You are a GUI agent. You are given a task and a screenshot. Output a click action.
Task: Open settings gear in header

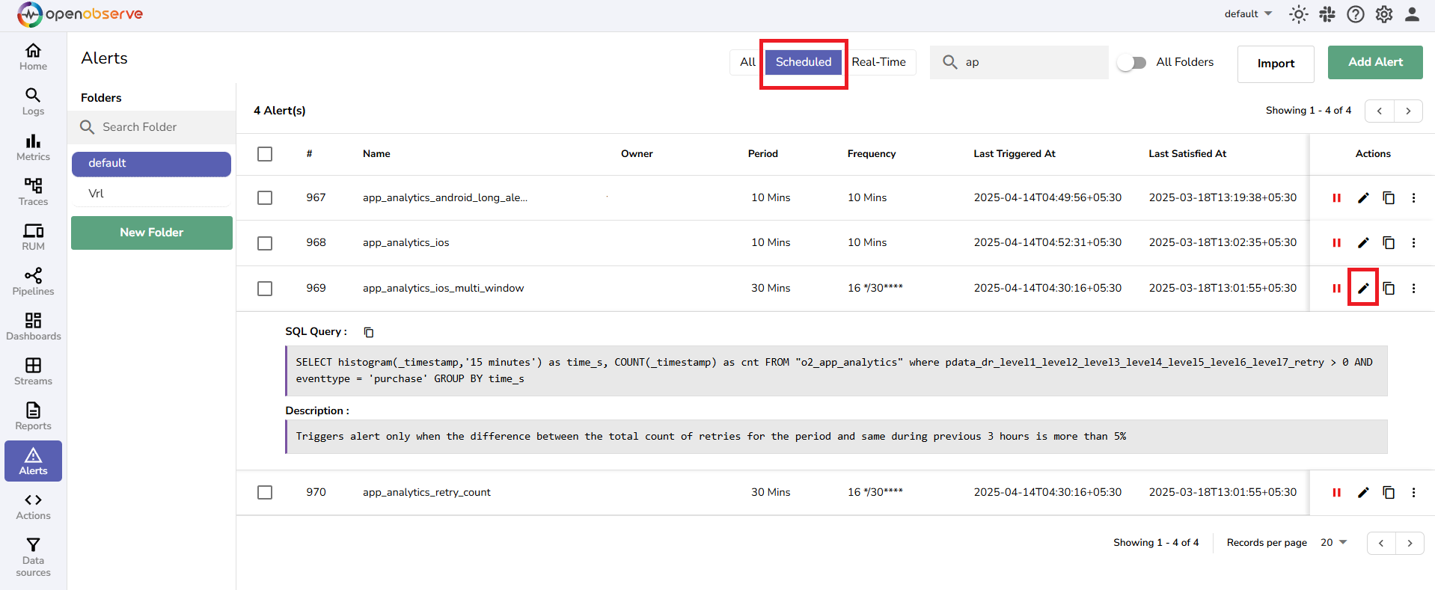point(1384,14)
